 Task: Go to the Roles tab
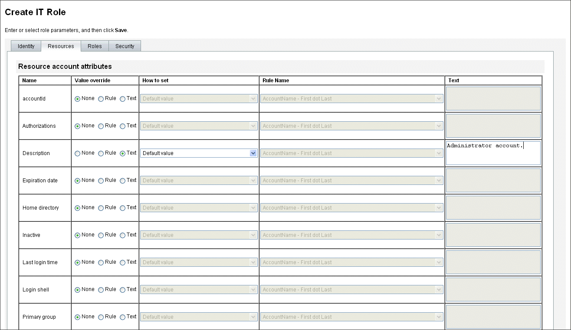[95, 46]
